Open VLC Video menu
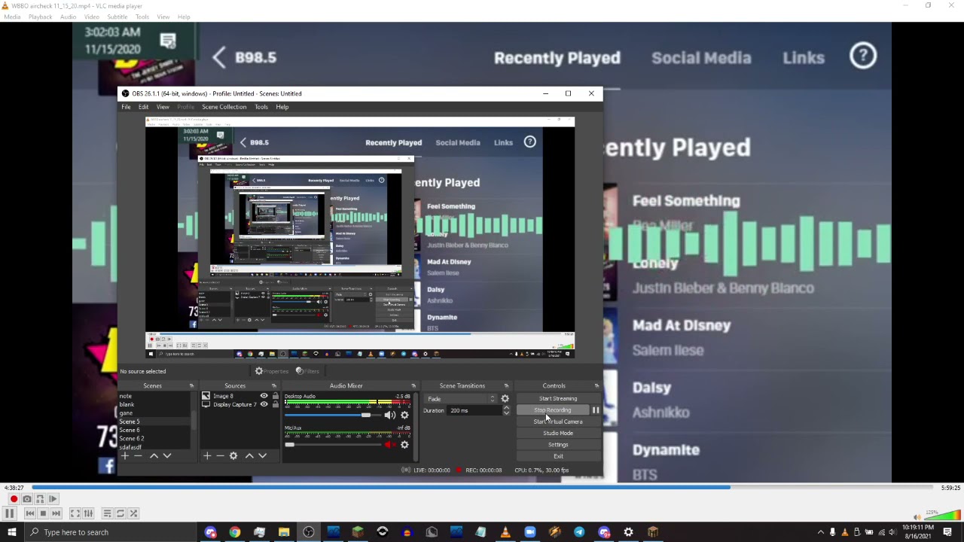 (92, 17)
